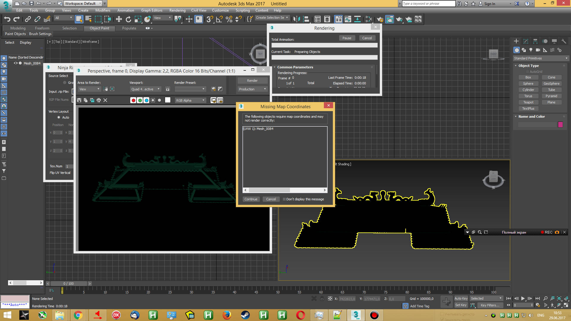Click the magenta object color swatch
571x321 pixels.
(560, 125)
